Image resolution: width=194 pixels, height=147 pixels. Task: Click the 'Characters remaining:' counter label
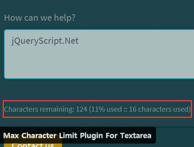point(39,109)
